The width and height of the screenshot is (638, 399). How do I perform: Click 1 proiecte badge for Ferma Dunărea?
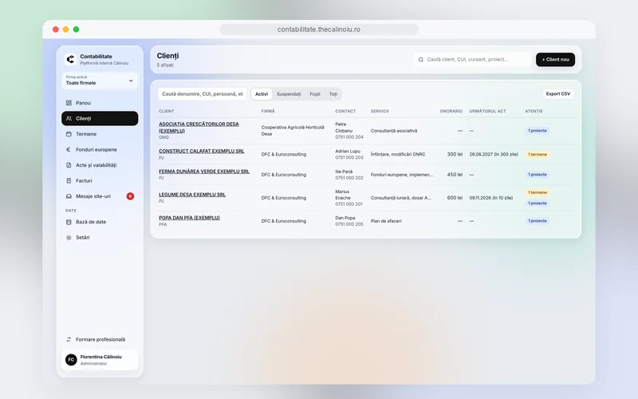point(537,175)
